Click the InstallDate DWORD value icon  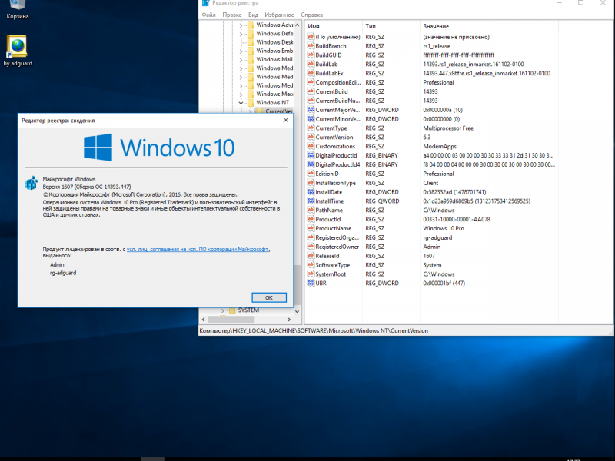pos(311,192)
